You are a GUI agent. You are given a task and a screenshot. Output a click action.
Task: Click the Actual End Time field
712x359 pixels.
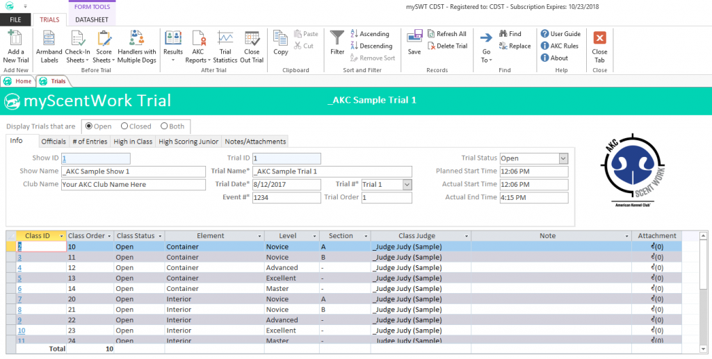(533, 198)
